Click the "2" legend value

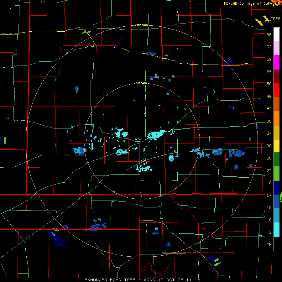(270, 232)
